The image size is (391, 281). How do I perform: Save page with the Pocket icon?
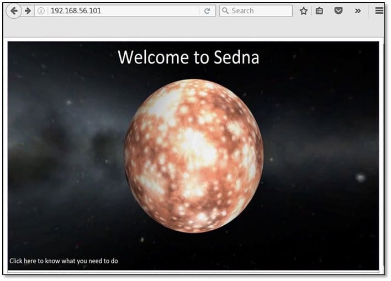tap(339, 11)
